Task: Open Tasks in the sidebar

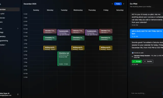Action: pyautogui.click(x=1, y=22)
